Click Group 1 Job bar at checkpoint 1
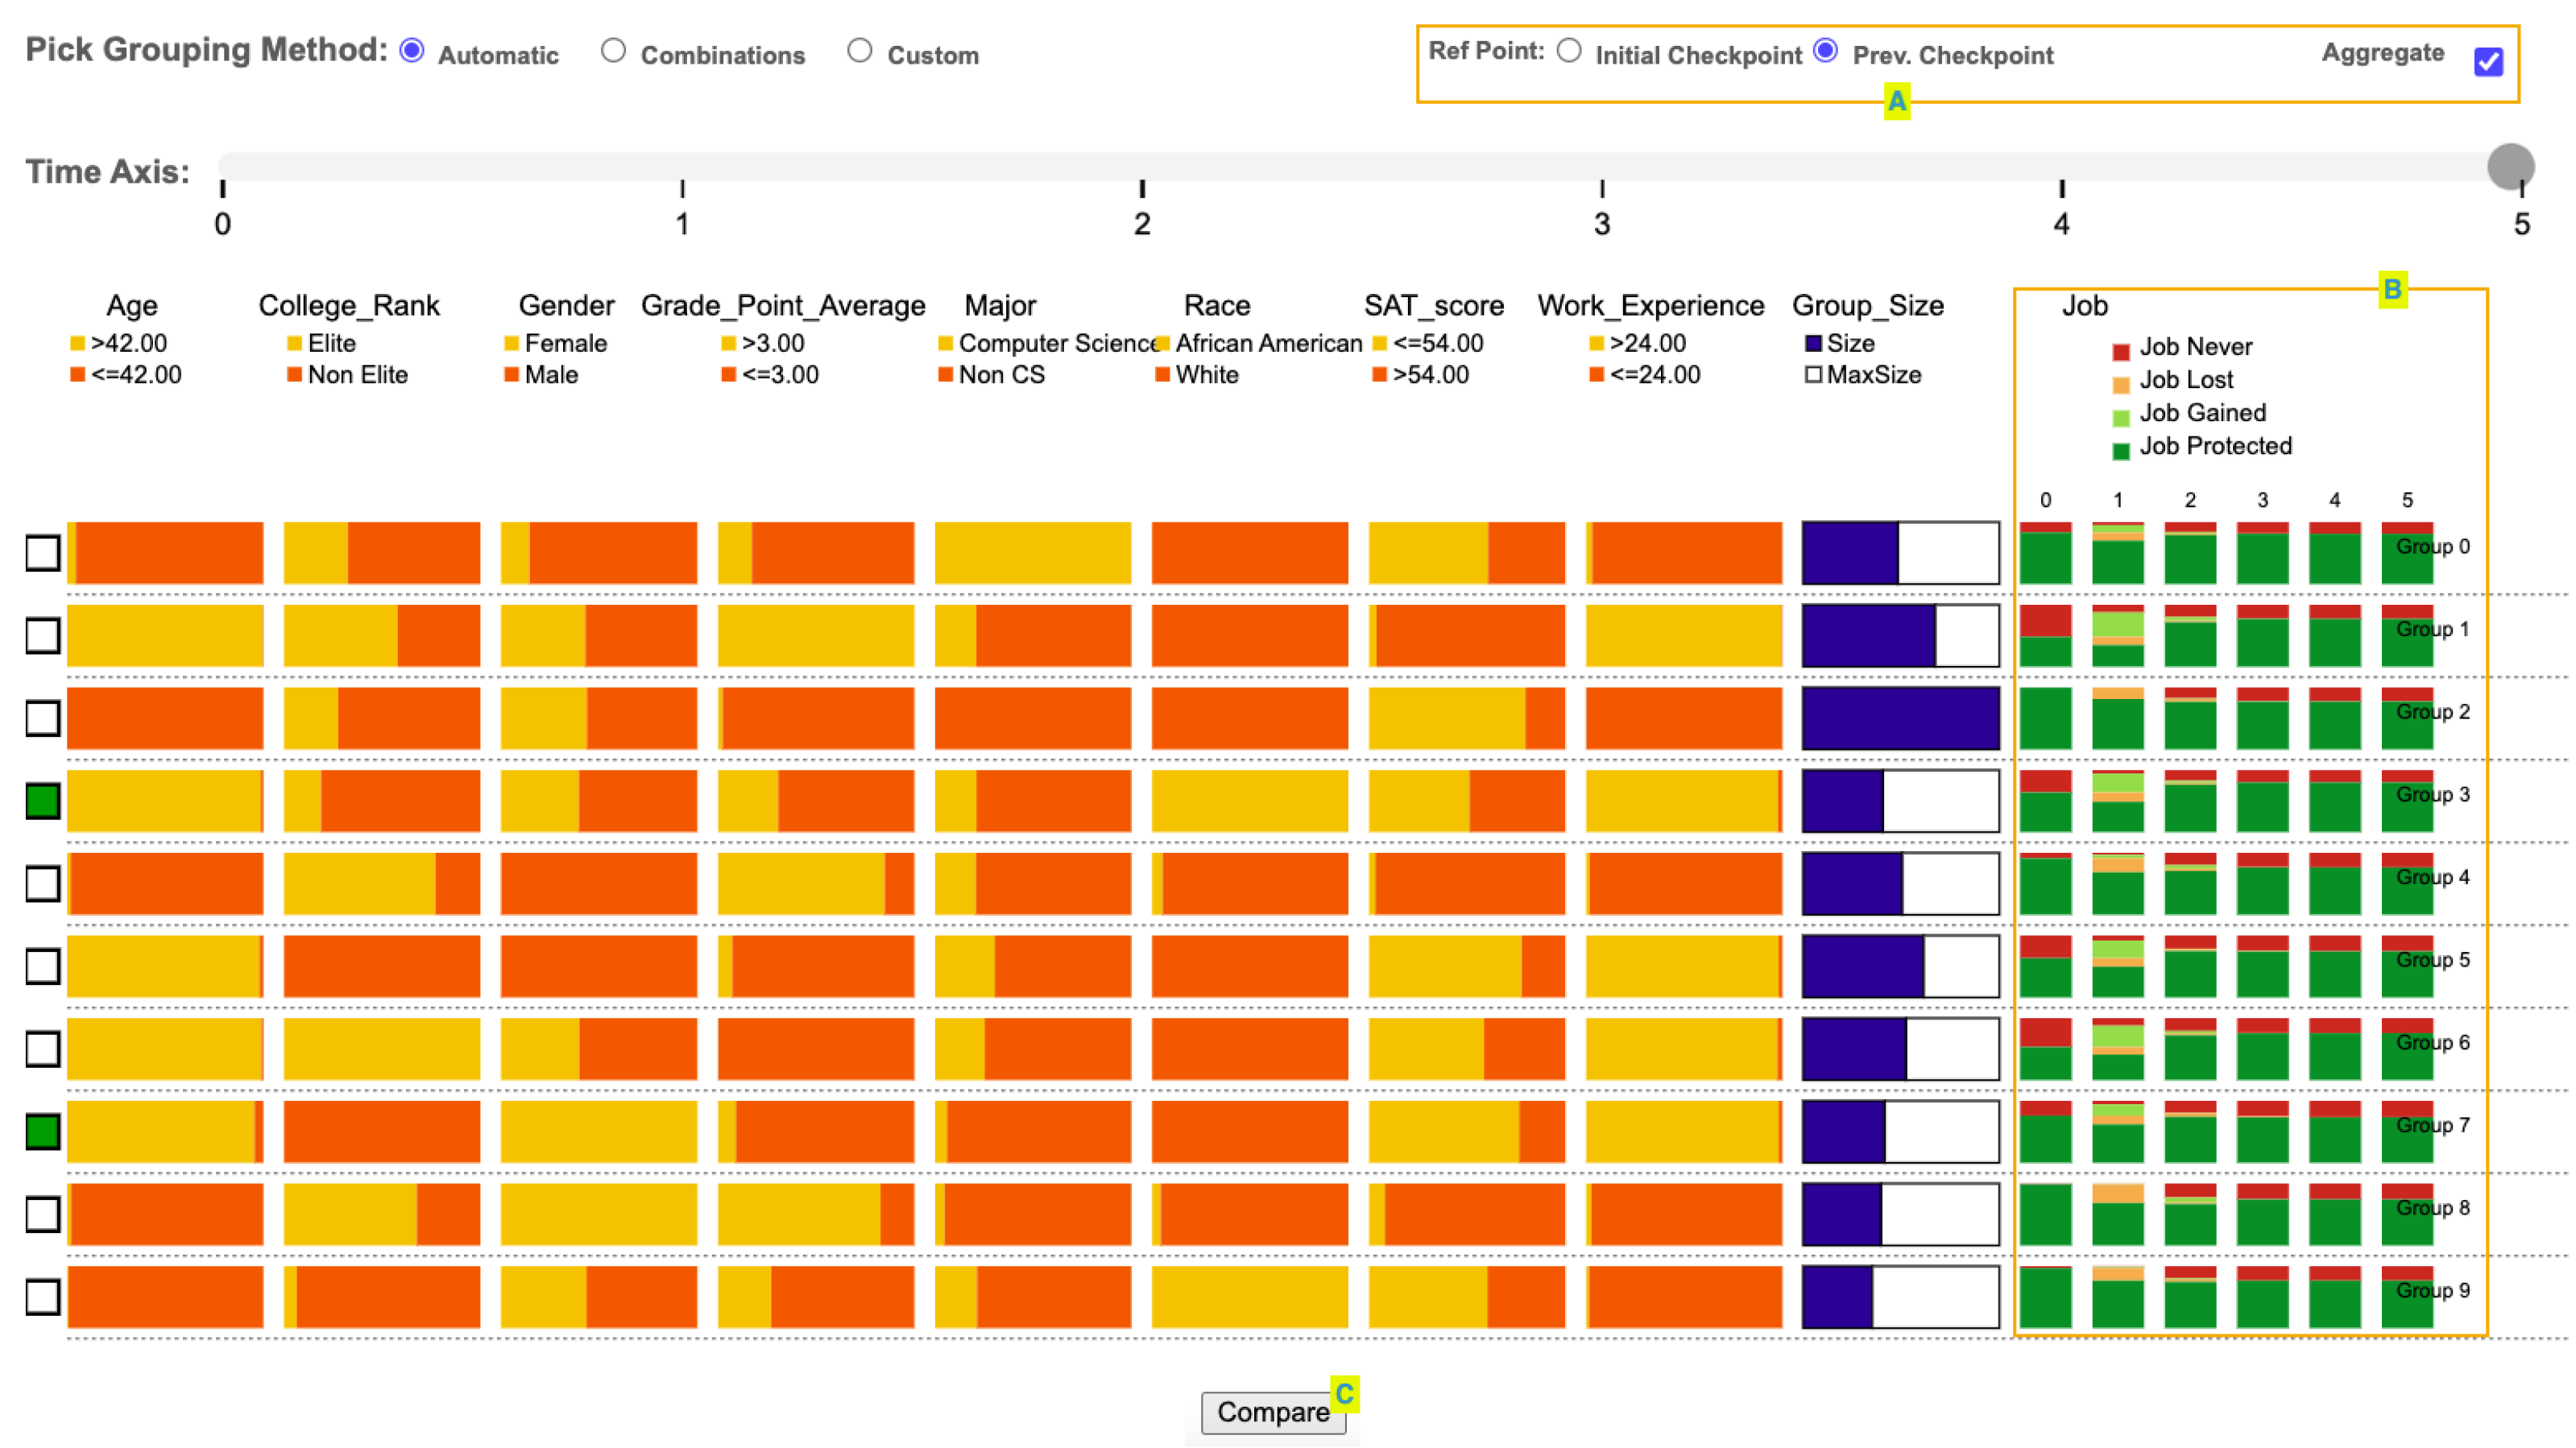The image size is (2576, 1448). (x=2118, y=636)
